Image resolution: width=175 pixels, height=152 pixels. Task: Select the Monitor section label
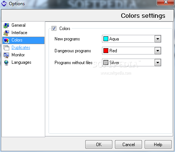pos(18,55)
